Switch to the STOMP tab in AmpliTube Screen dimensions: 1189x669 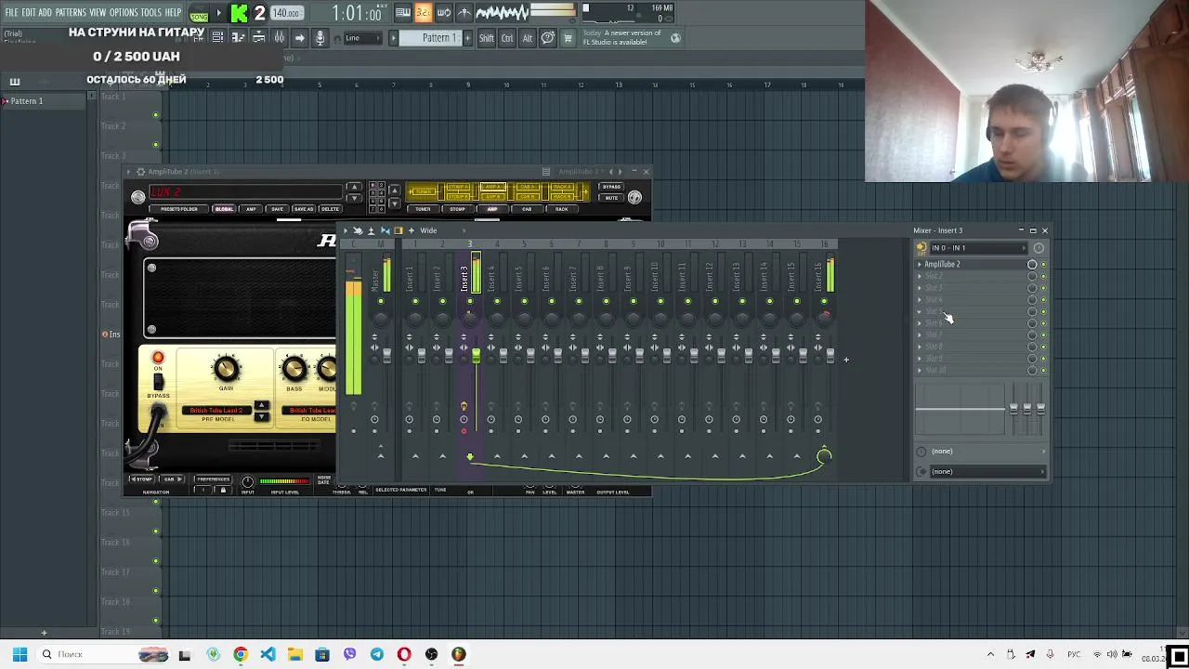457,209
